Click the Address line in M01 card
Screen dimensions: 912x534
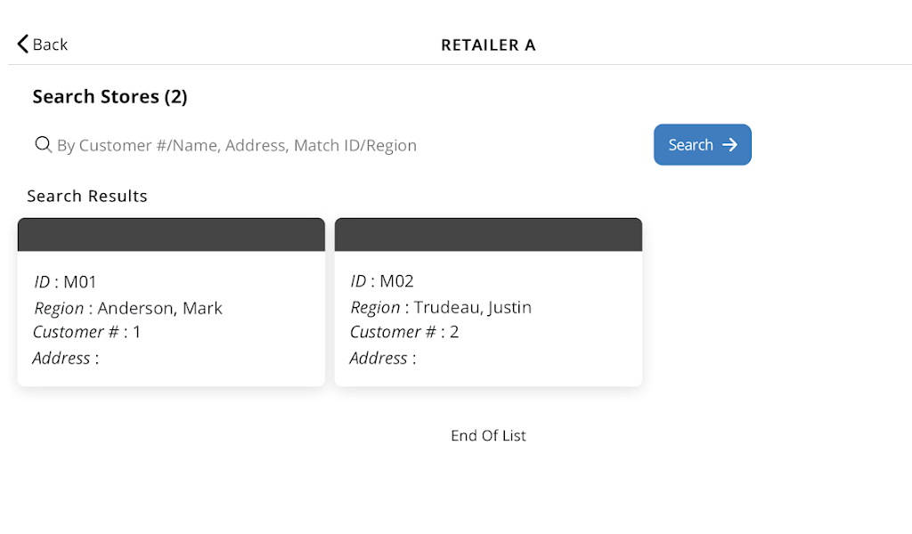pyautogui.click(x=66, y=358)
